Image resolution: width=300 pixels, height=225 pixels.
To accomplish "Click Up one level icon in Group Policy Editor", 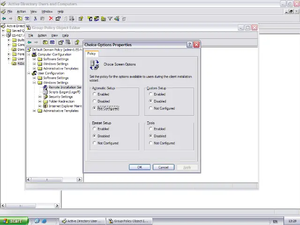I will (x=45, y=42).
